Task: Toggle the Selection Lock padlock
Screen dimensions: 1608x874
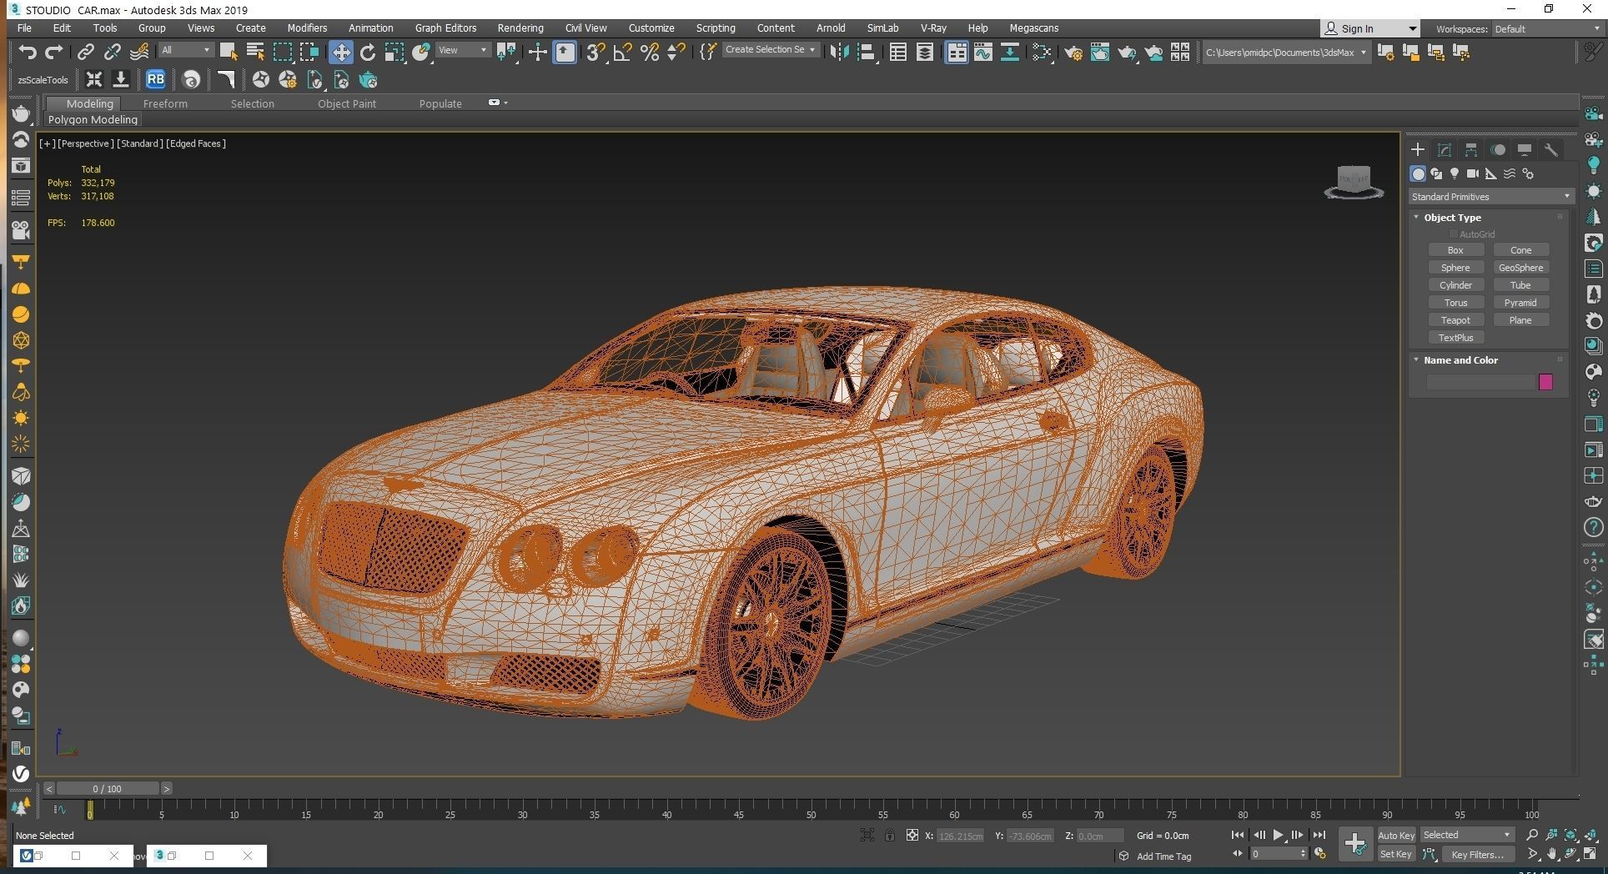Action: click(890, 835)
